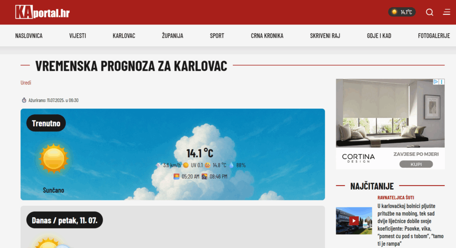Click the sunset icon near 08:46 PM
The width and height of the screenshot is (456, 248).
[x=204, y=176]
